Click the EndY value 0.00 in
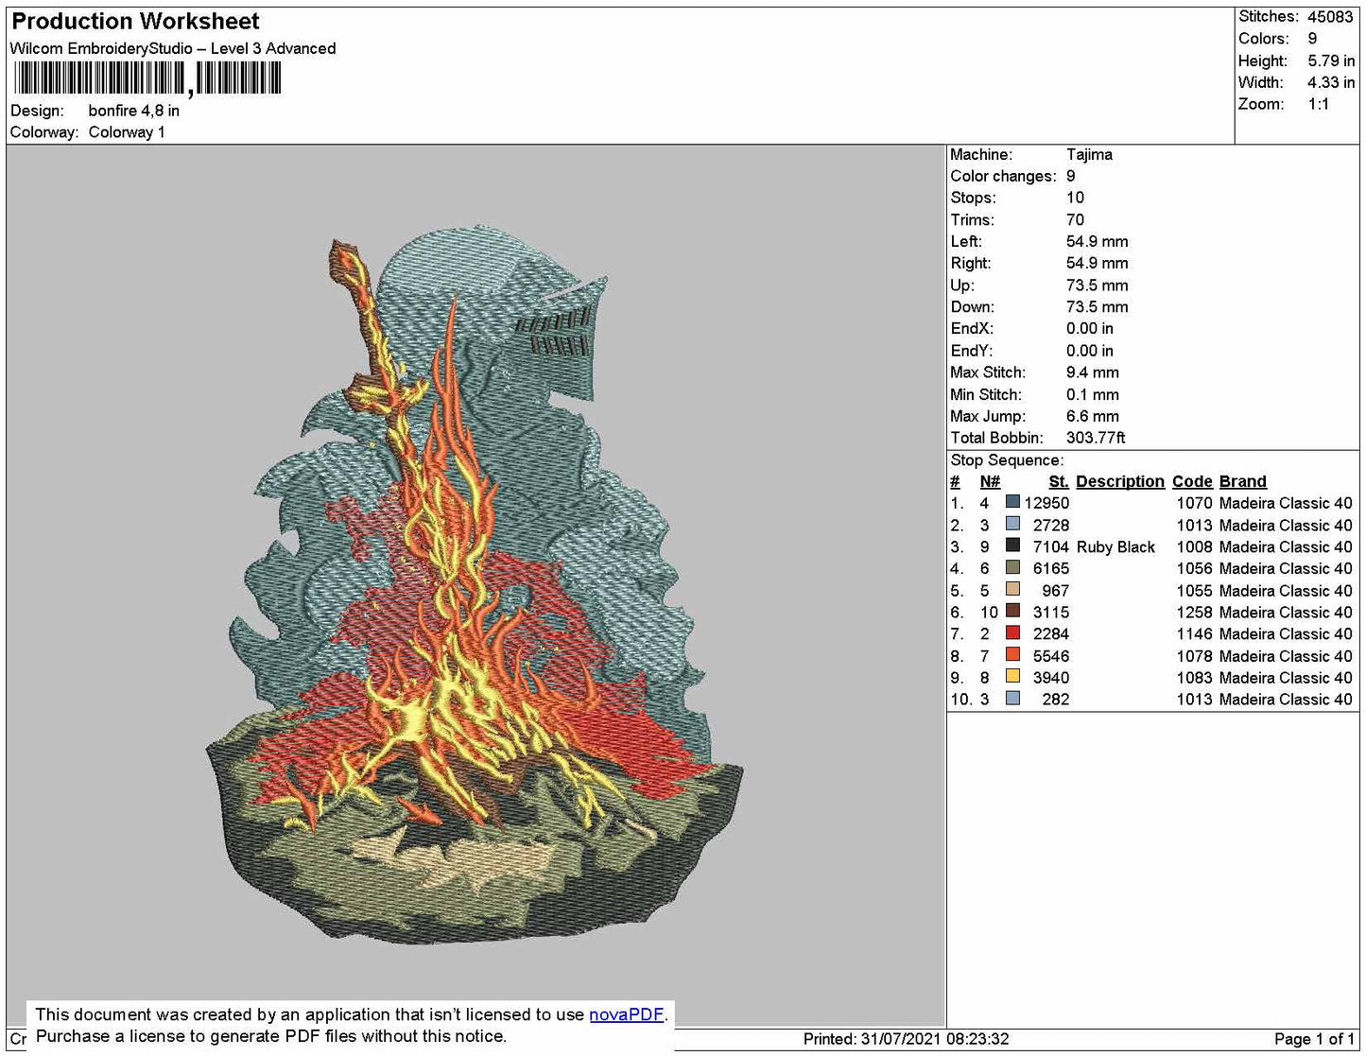Screen dimensions: 1366x1056 coord(1090,350)
